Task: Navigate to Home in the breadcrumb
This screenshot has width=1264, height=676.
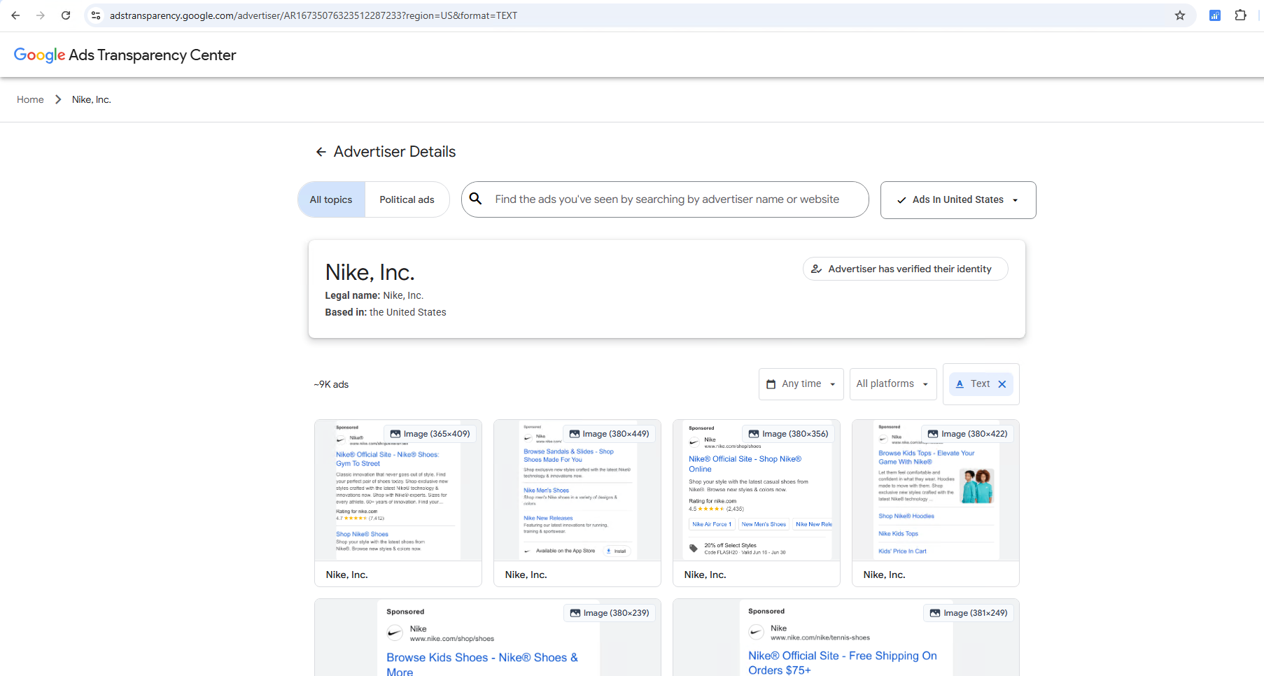Action: click(x=30, y=99)
